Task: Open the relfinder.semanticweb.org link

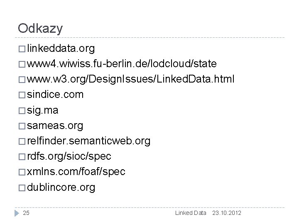Action: coord(89,141)
